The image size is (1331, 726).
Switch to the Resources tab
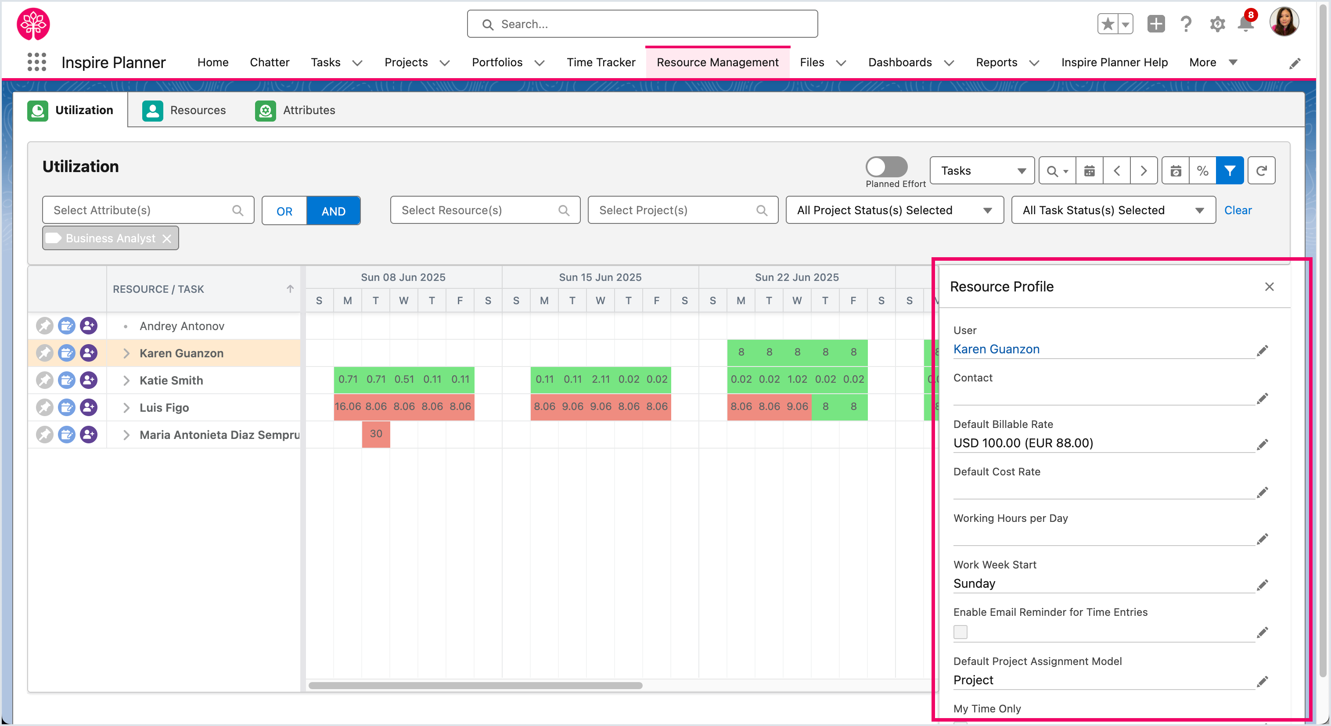click(x=184, y=110)
